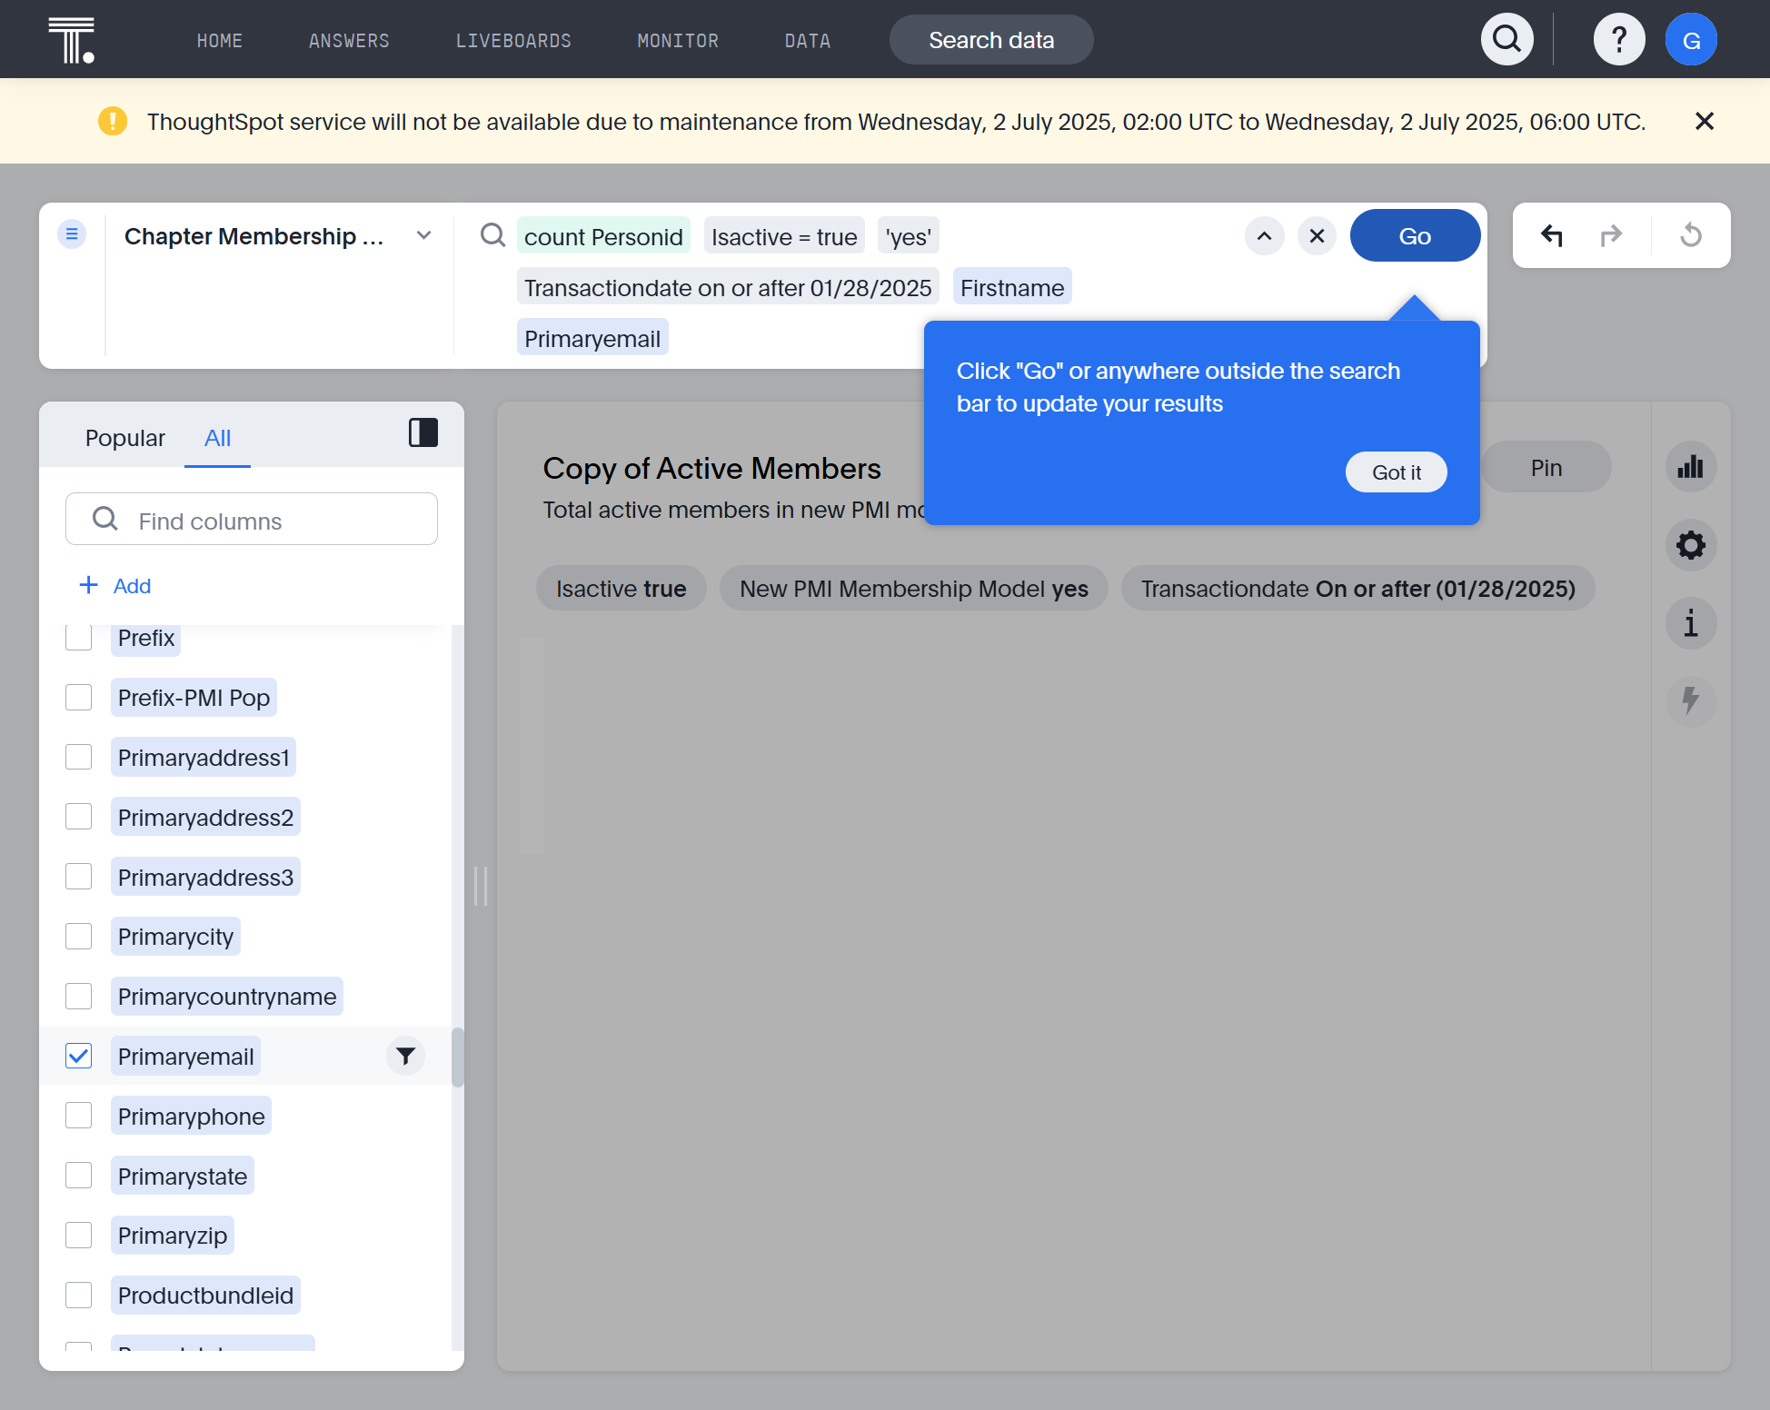Click the Pin button
The width and height of the screenshot is (1770, 1410).
1546,468
